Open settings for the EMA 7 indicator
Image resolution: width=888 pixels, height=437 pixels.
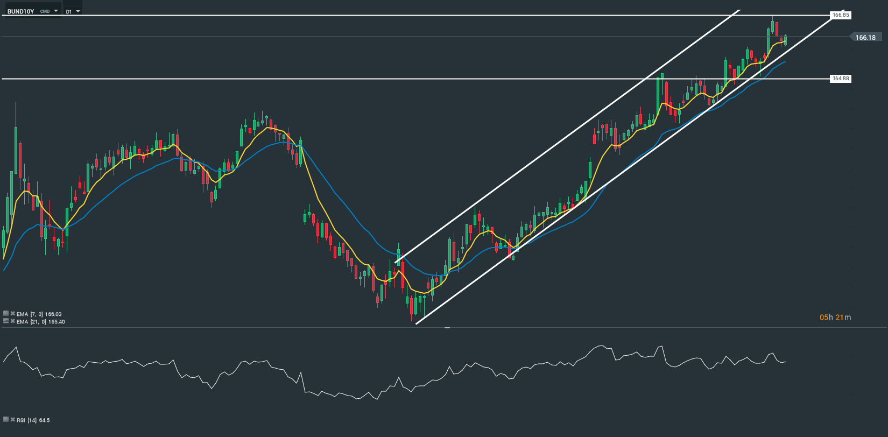coord(6,313)
